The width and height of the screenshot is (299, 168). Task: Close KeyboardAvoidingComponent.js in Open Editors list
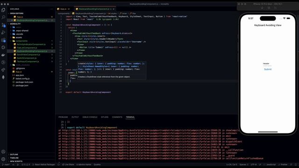click(12, 20)
